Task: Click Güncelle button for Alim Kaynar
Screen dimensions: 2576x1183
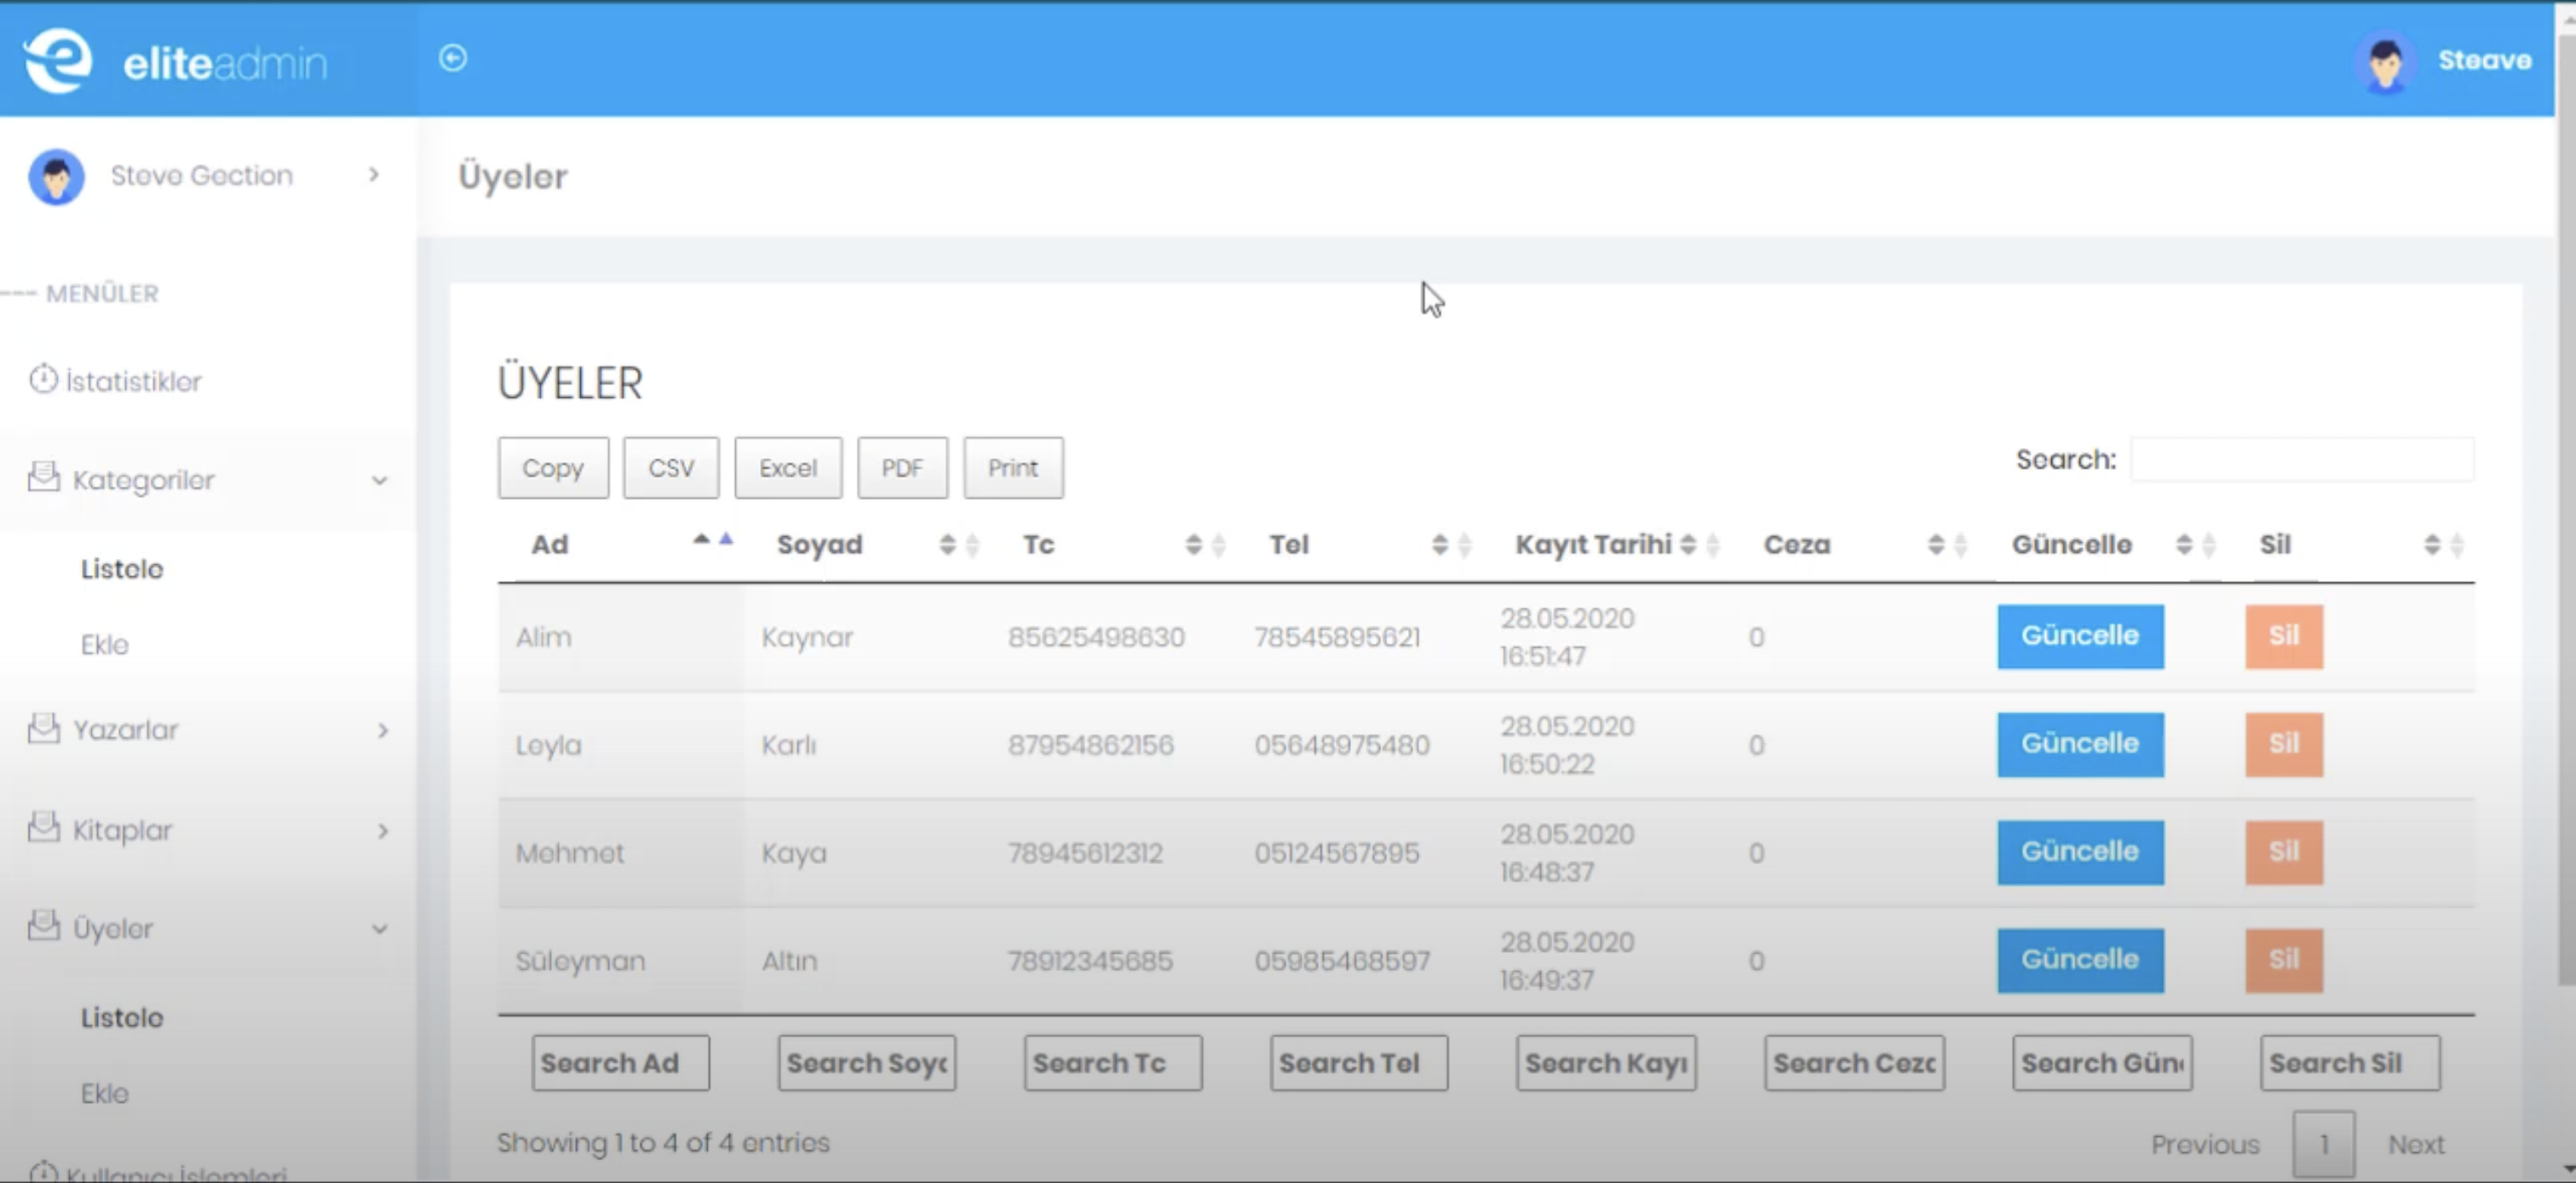Action: (2080, 637)
